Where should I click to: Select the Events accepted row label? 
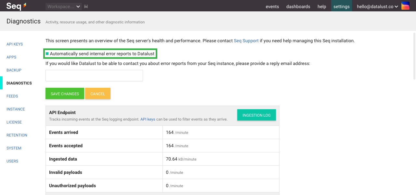(66, 146)
